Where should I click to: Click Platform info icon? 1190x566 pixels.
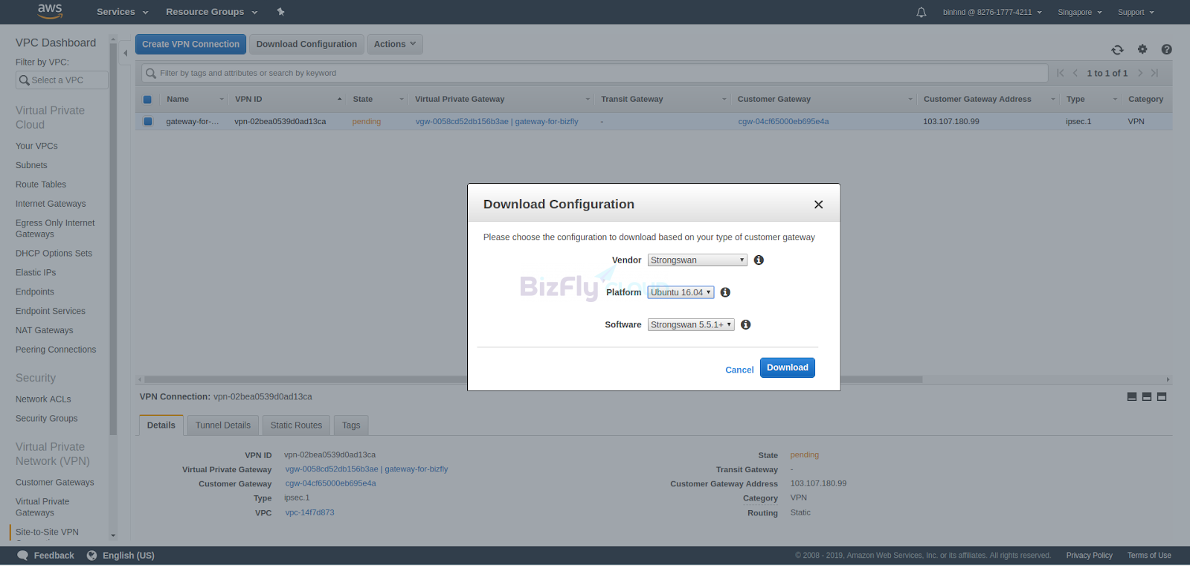point(725,292)
